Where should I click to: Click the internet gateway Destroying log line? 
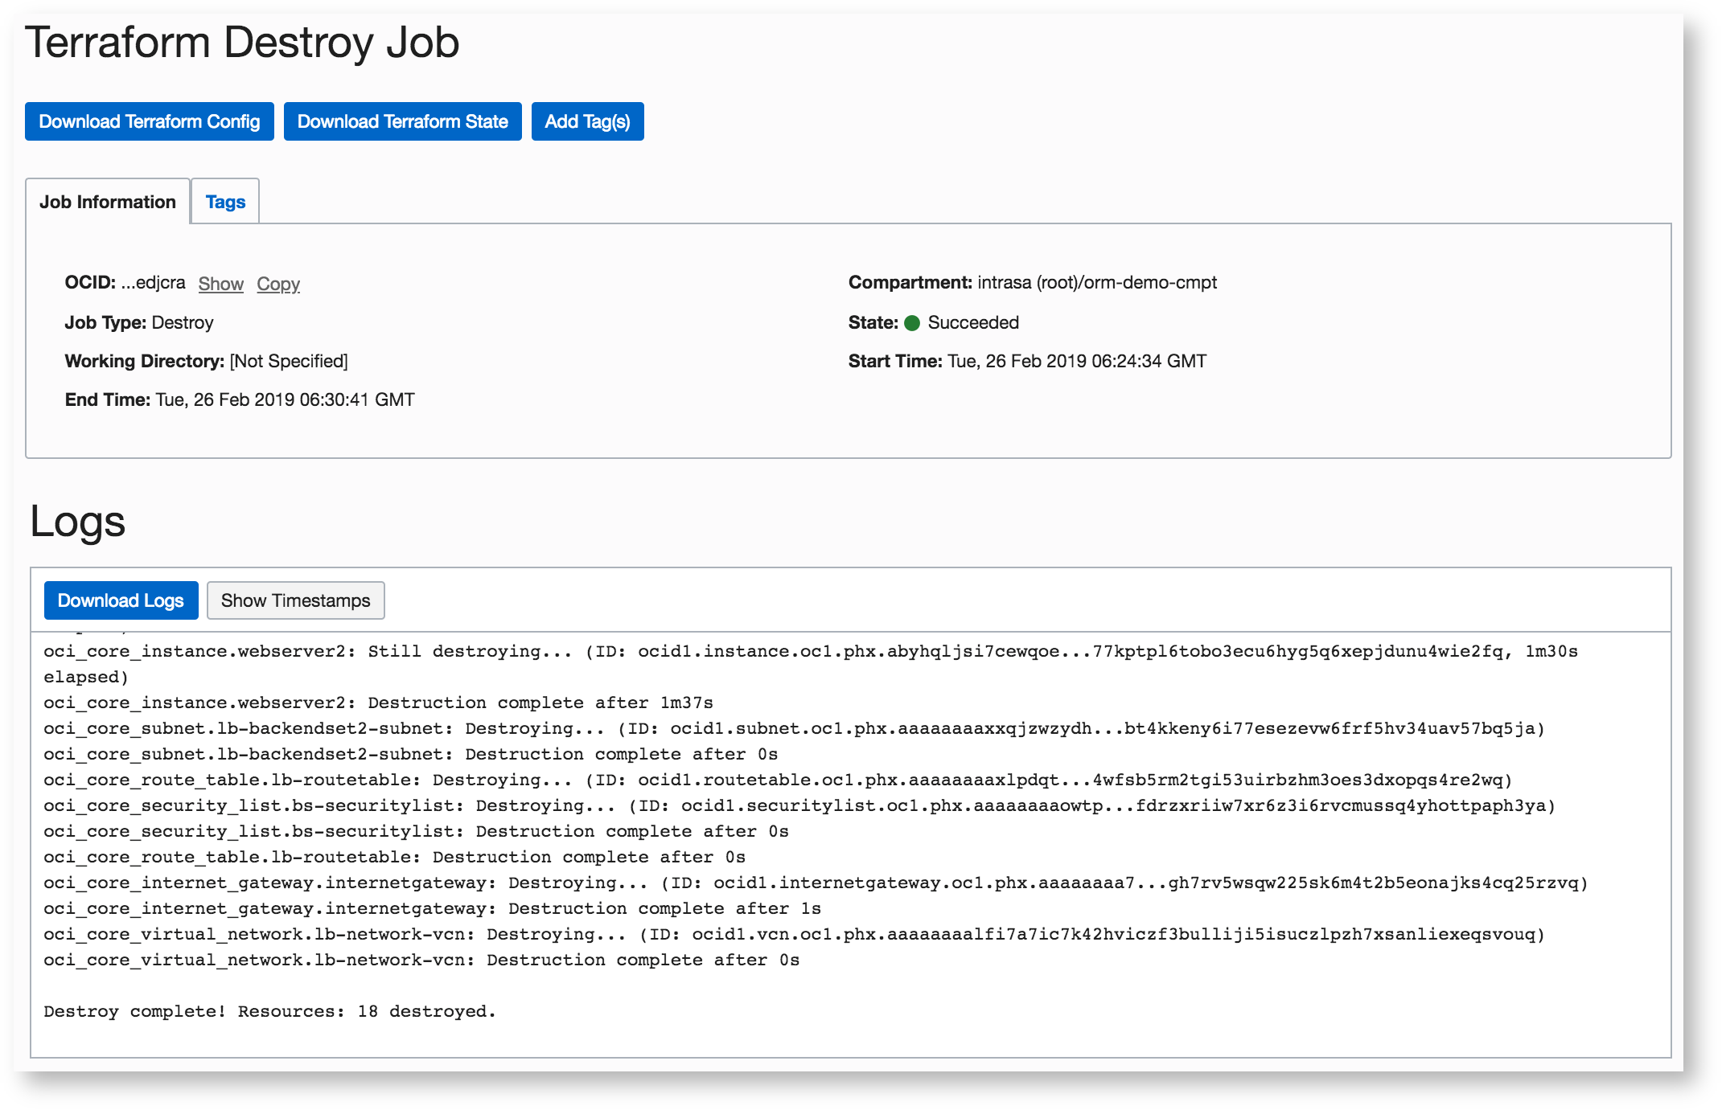click(x=815, y=883)
